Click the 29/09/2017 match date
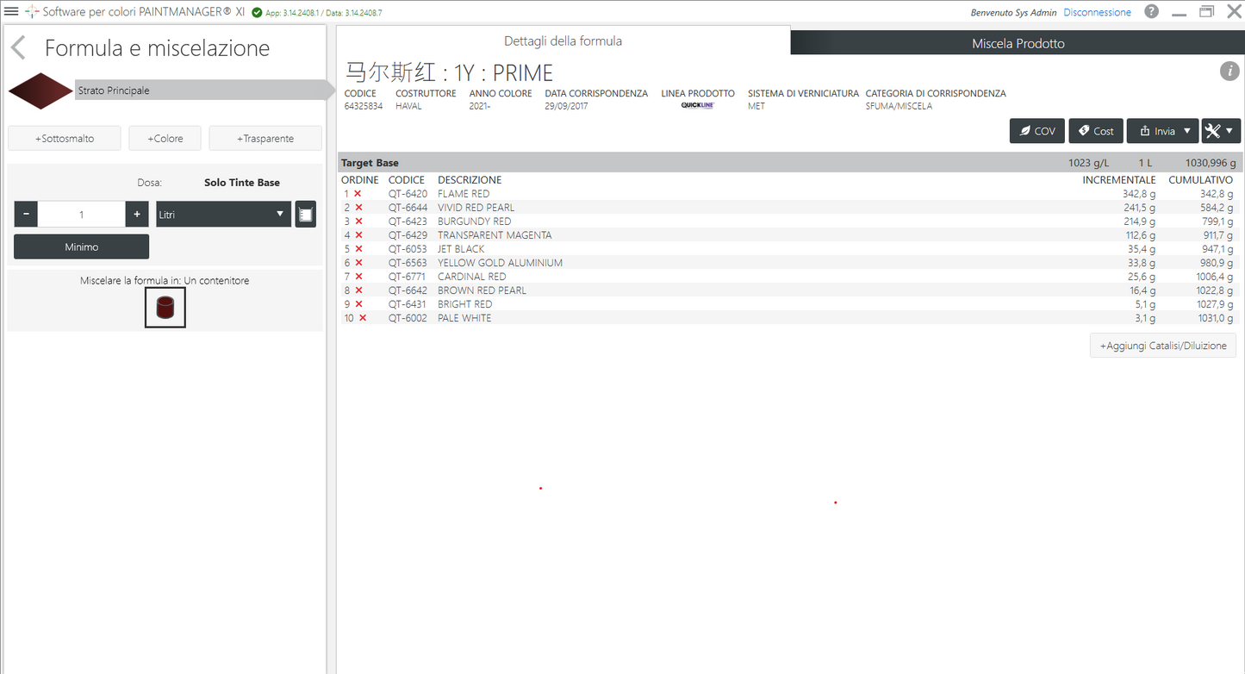 click(x=567, y=106)
